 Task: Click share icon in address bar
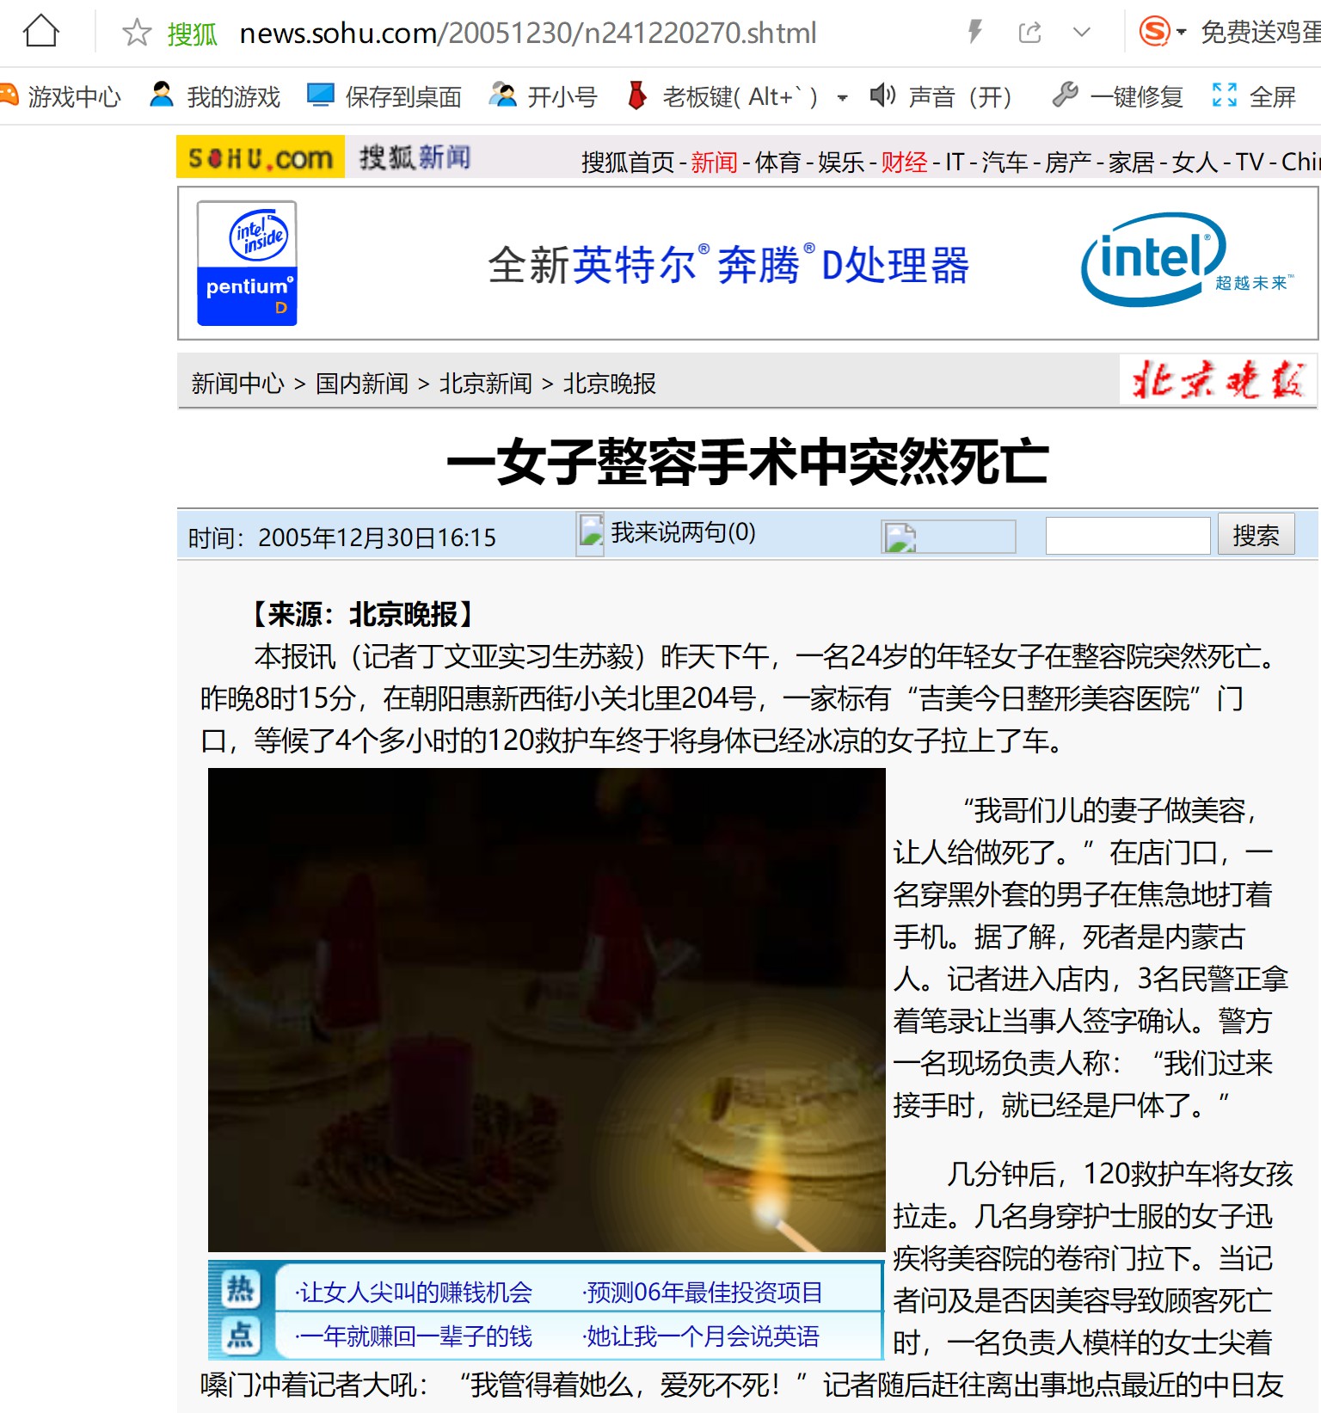click(1029, 33)
